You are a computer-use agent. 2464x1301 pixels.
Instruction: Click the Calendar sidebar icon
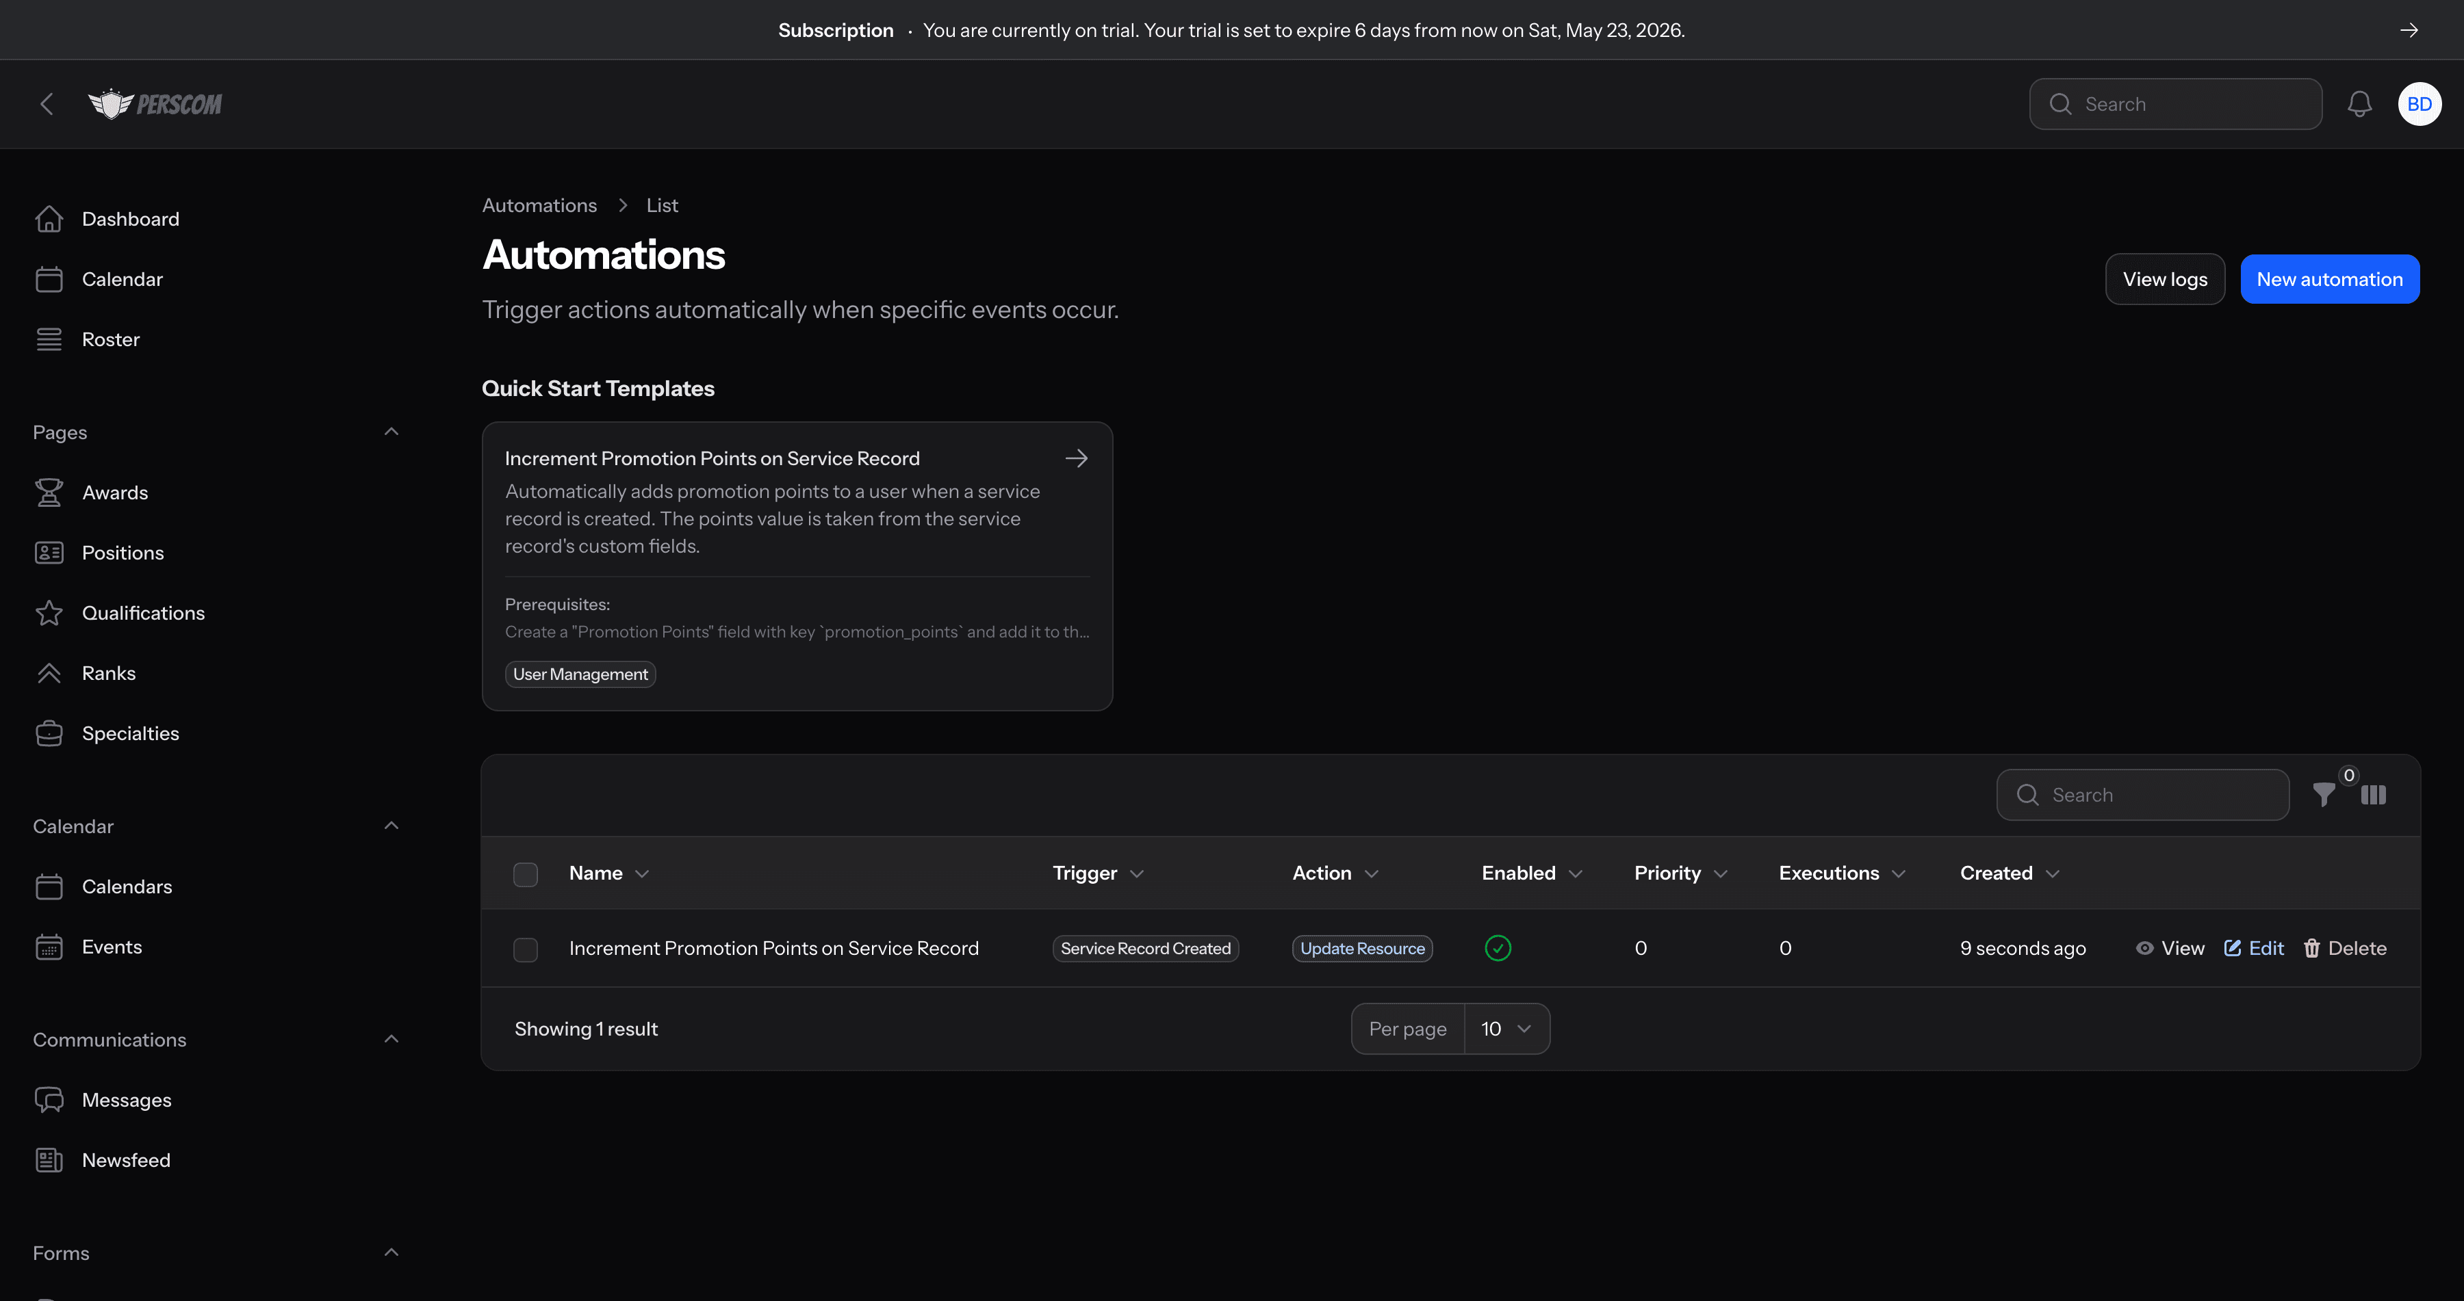point(49,279)
